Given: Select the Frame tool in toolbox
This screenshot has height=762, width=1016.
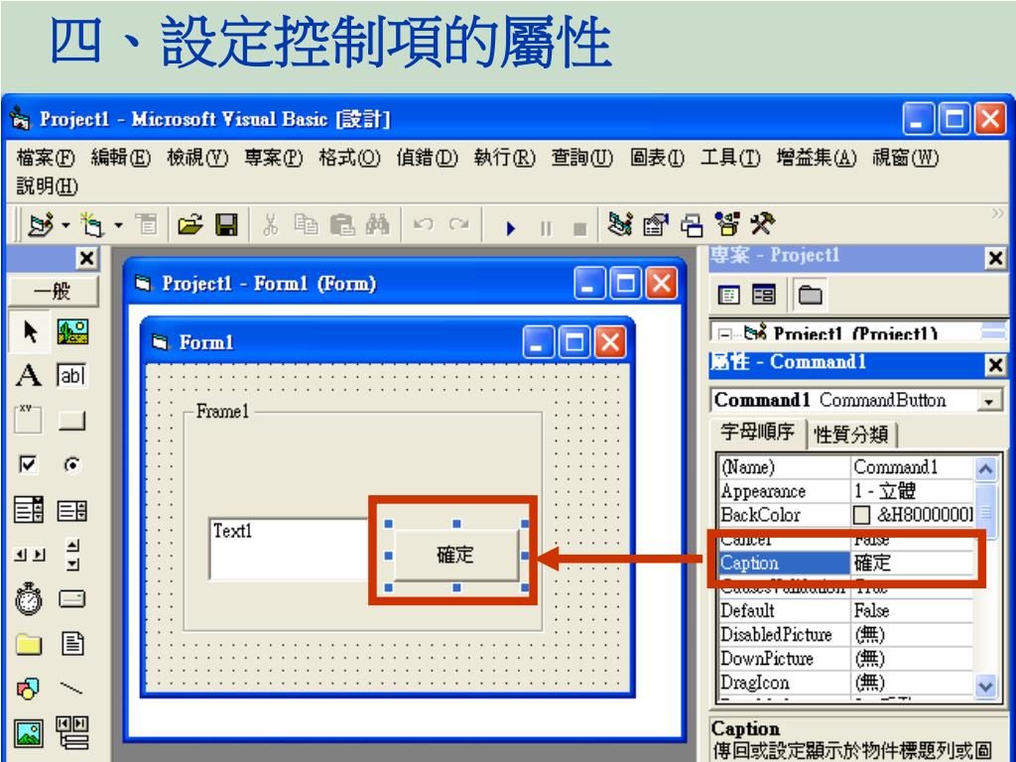Looking at the screenshot, I should click(28, 420).
